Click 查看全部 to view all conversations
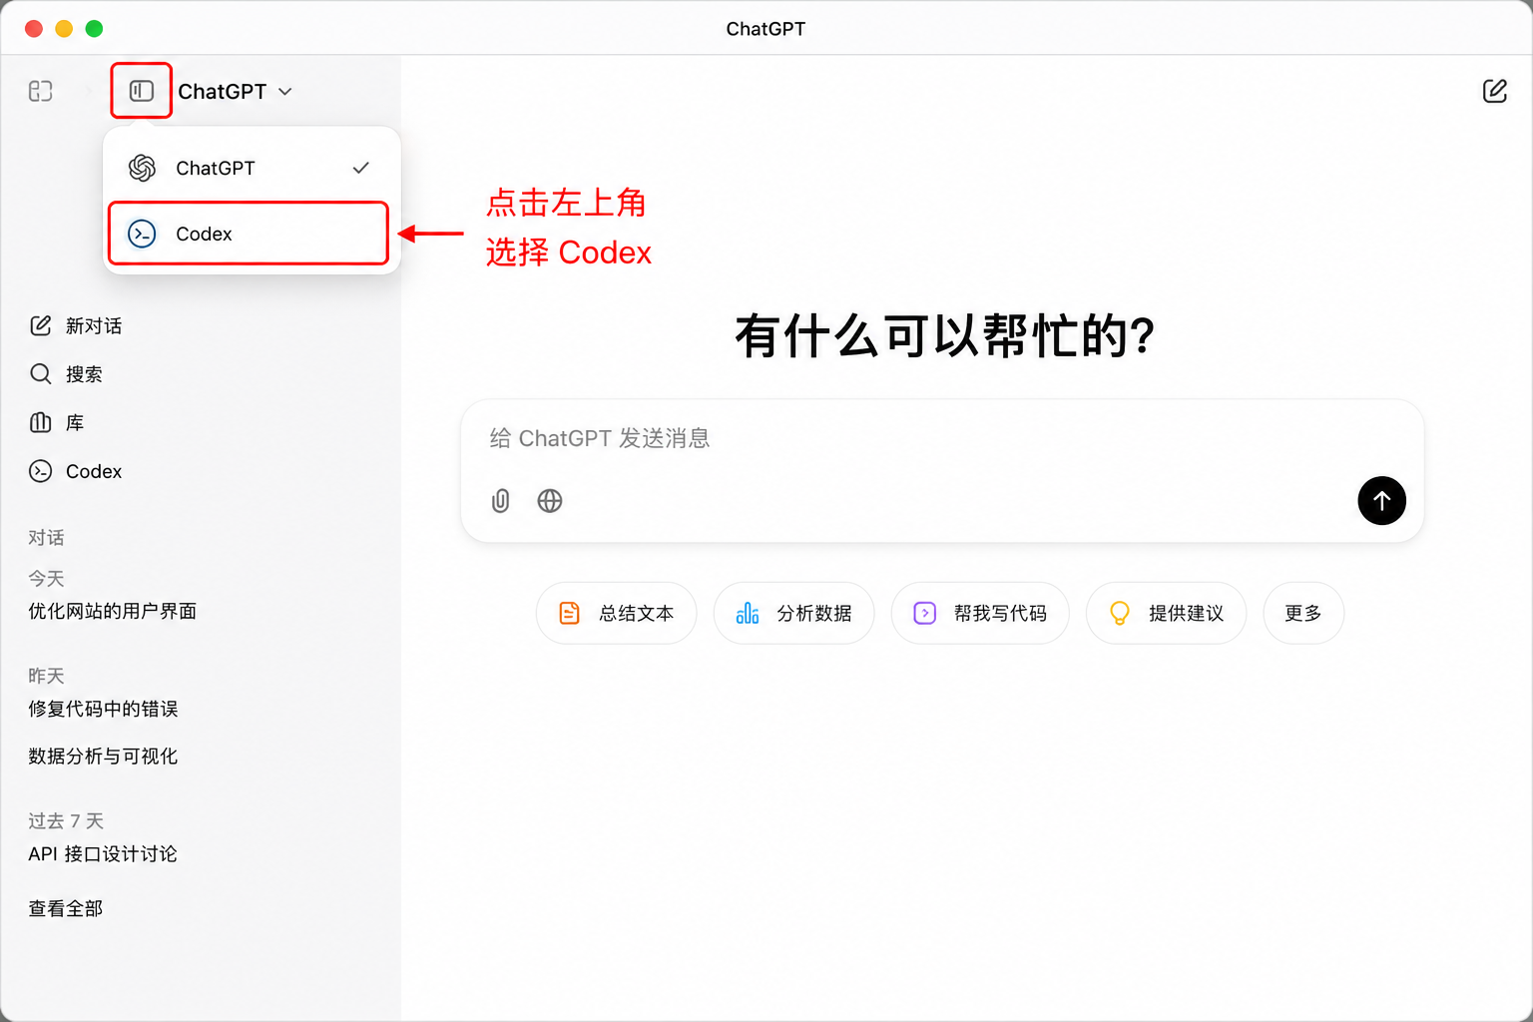 [x=66, y=908]
